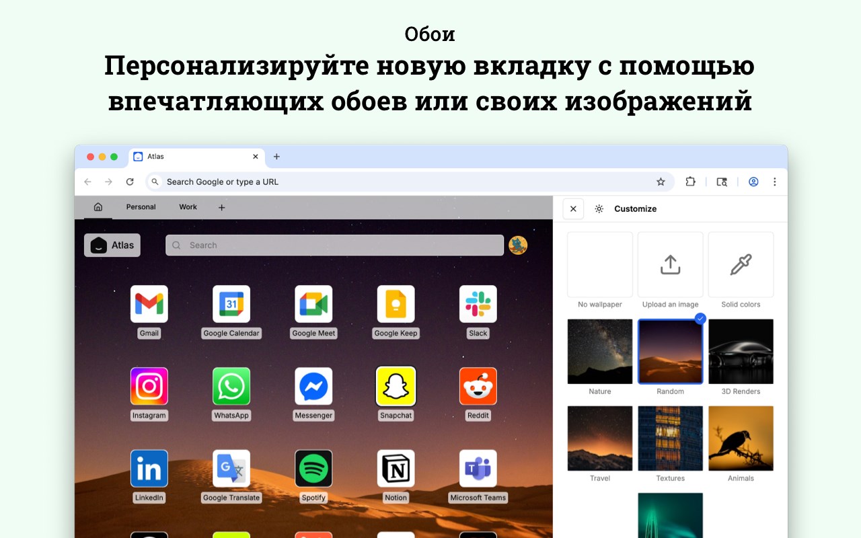Image resolution: width=861 pixels, height=538 pixels.
Task: Launch the Google Translate shortcut
Action: pyautogui.click(x=231, y=468)
